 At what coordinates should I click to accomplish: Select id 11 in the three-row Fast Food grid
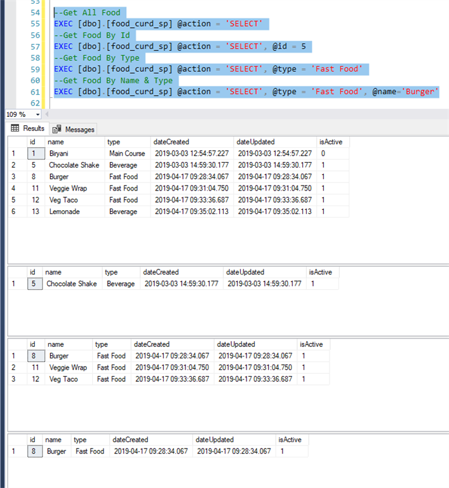pos(36,367)
